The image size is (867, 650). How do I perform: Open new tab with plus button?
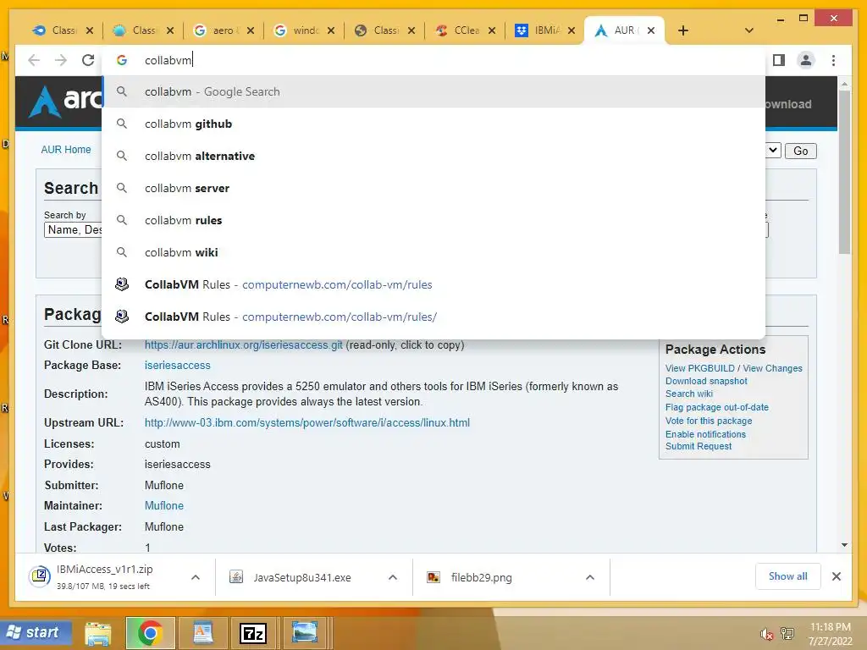683,30
